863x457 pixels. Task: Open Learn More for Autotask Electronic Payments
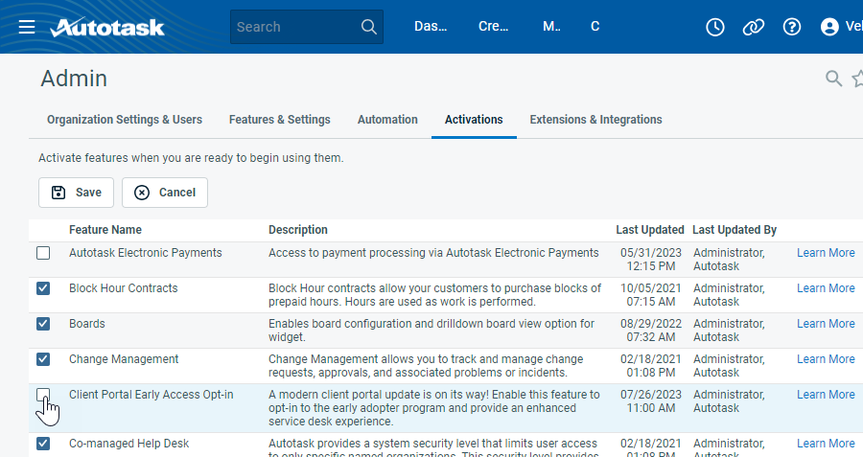click(x=826, y=253)
